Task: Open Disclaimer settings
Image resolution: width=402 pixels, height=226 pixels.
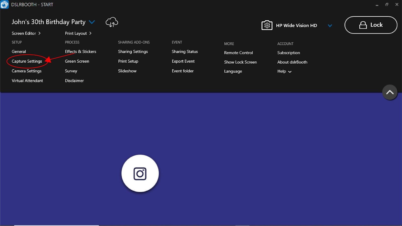Action: (x=74, y=81)
